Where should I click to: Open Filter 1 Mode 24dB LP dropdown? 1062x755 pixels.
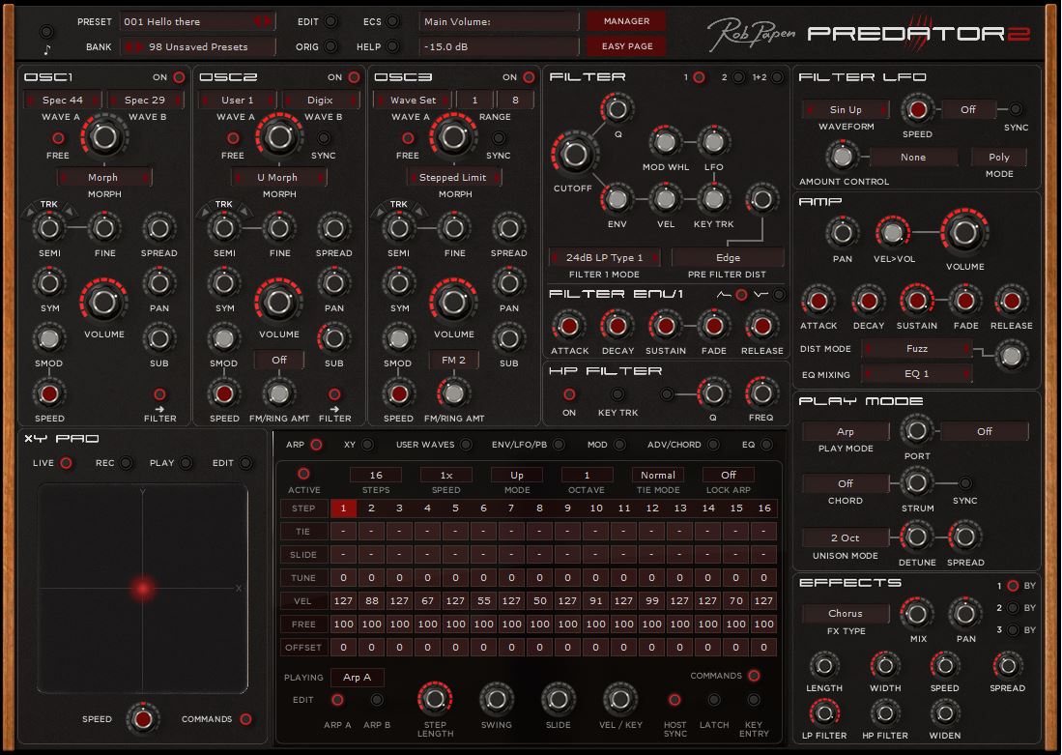(604, 257)
